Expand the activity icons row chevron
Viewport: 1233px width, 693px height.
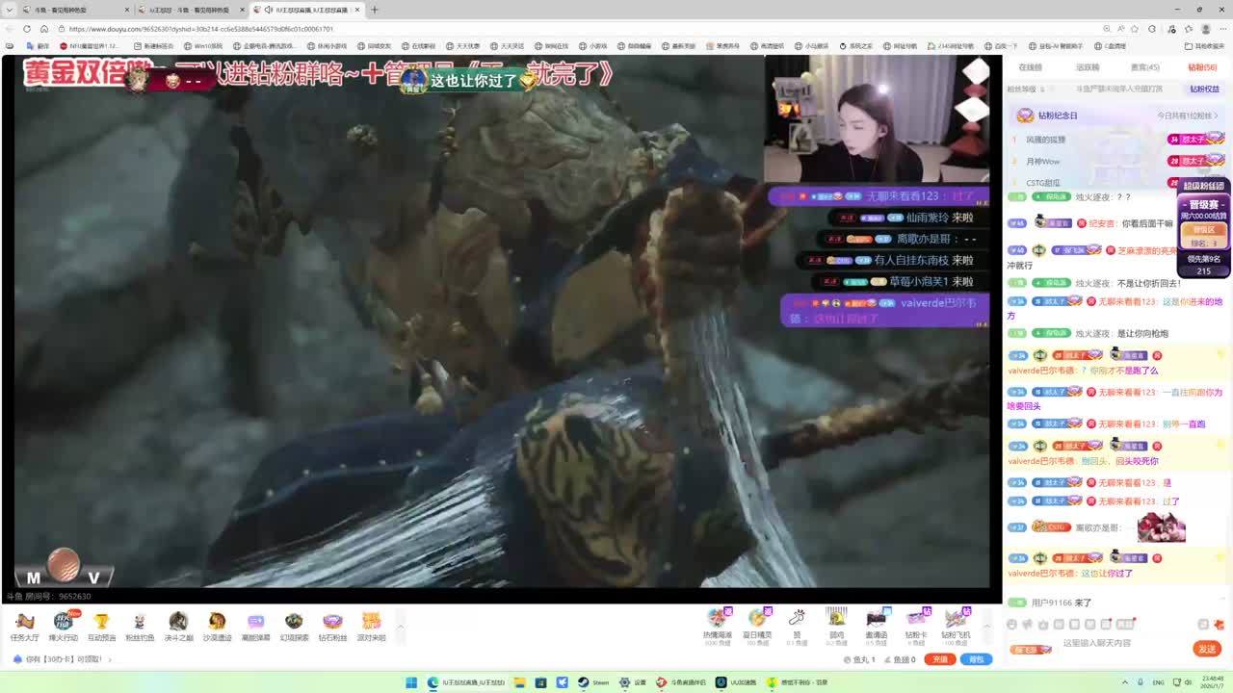pyautogui.click(x=401, y=627)
